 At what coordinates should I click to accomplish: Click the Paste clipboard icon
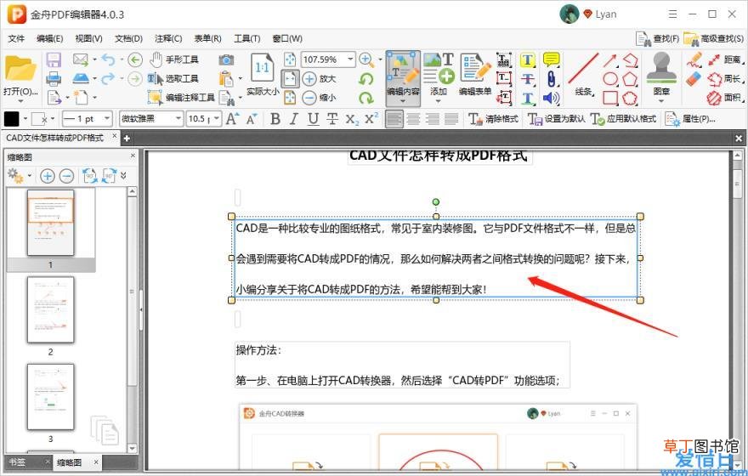(226, 78)
